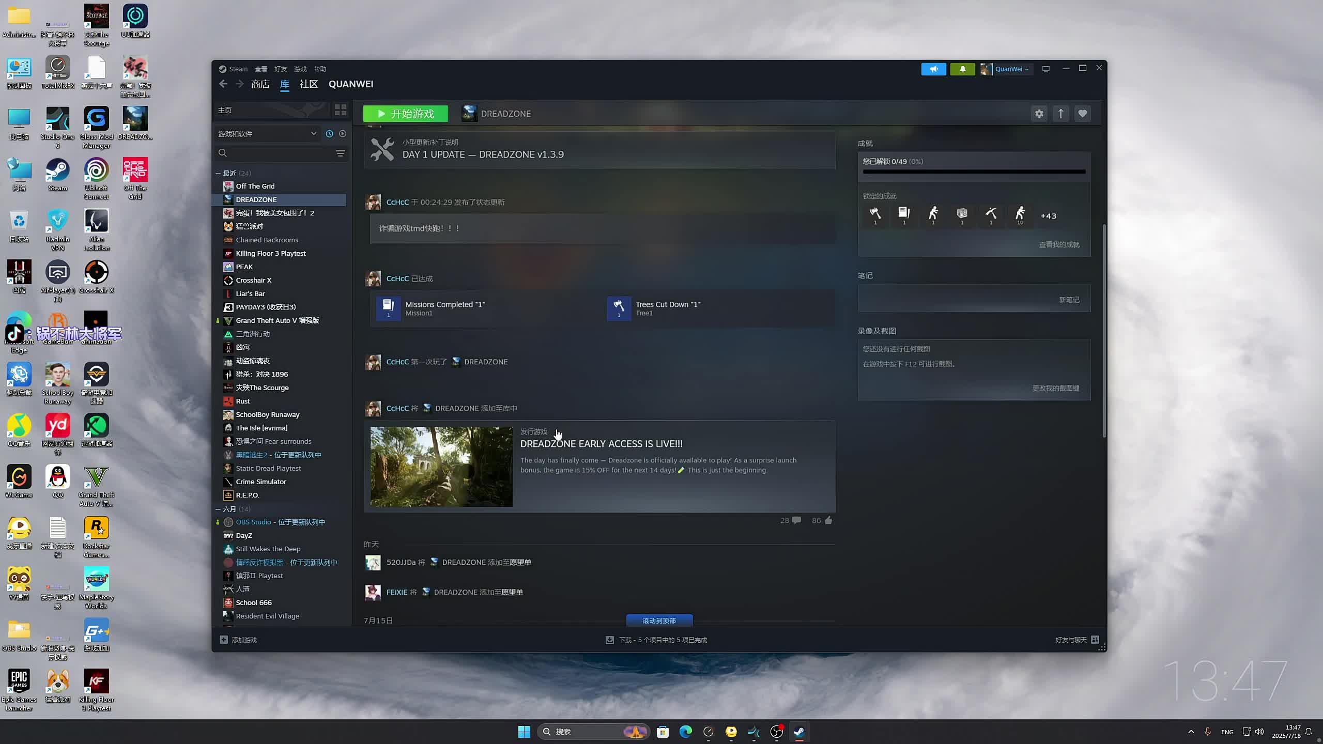Open the Trees Cut Down achievement icon
The image size is (1323, 744).
(x=619, y=308)
